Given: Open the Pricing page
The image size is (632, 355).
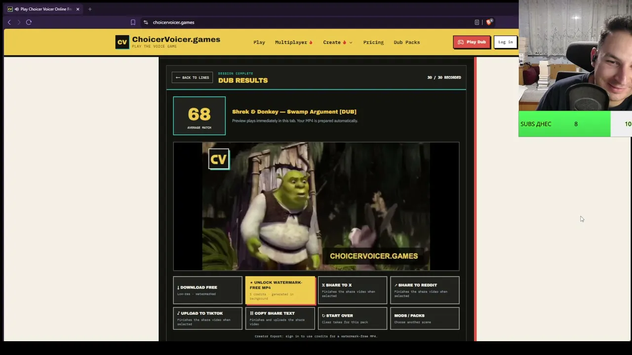Looking at the screenshot, I should tap(373, 42).
